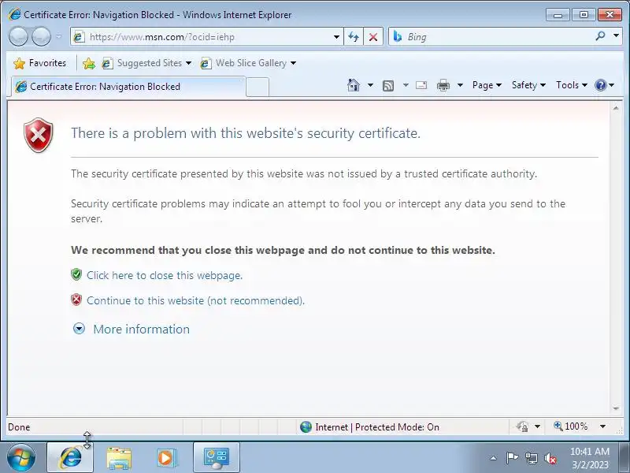The image size is (630, 473).
Task: Click the Print icon
Action: tap(443, 85)
